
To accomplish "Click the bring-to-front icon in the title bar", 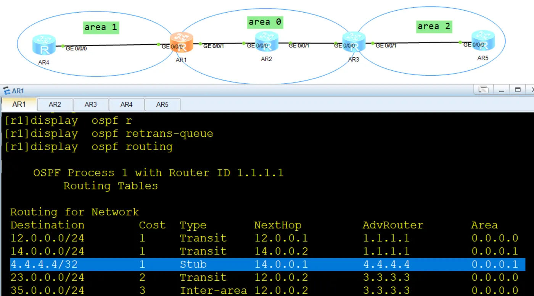I will click(483, 89).
